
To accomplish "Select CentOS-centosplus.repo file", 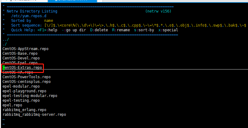I will [x=27, y=82].
